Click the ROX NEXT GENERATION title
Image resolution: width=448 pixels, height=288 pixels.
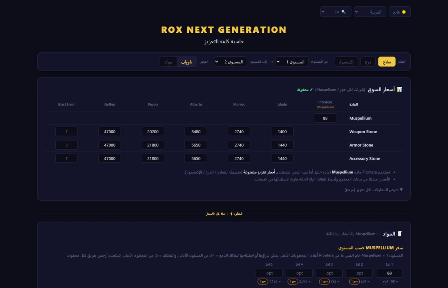point(224,30)
